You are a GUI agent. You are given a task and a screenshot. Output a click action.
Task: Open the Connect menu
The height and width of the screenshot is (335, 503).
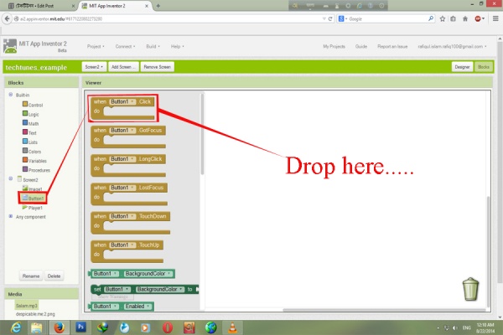pyautogui.click(x=125, y=47)
